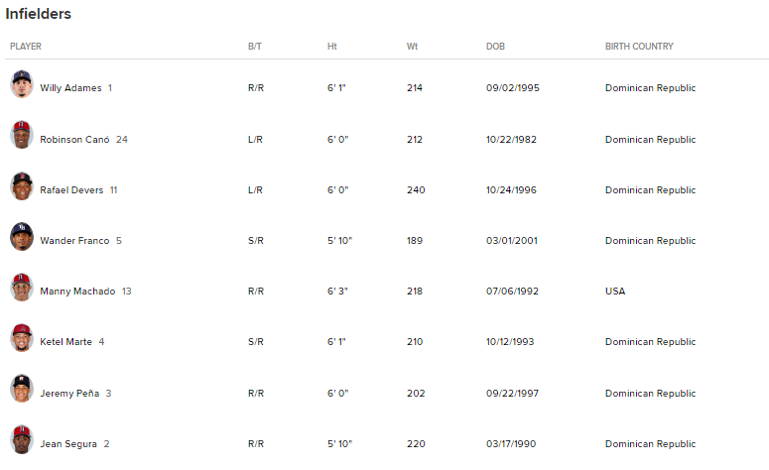Open Willy Adames headshot photo
769x470 pixels.
pyautogui.click(x=22, y=84)
